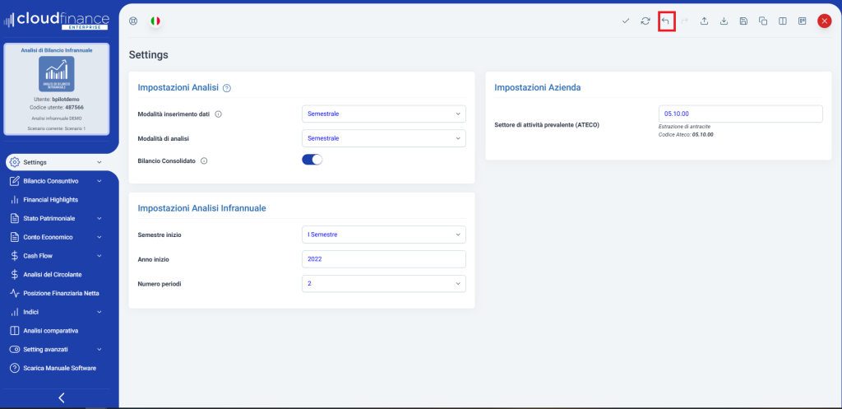Click the 'Impostazioni Analisi Infrannuale' heading
This screenshot has height=409, width=842.
[x=202, y=208]
